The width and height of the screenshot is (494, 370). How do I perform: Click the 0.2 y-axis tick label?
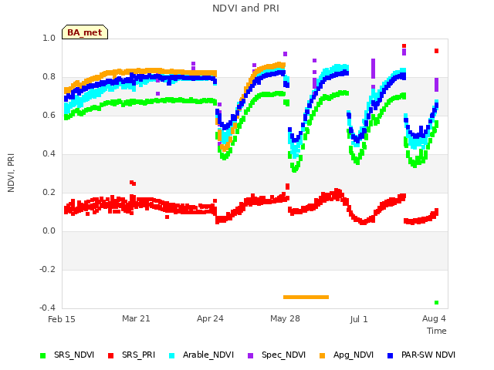(49, 192)
